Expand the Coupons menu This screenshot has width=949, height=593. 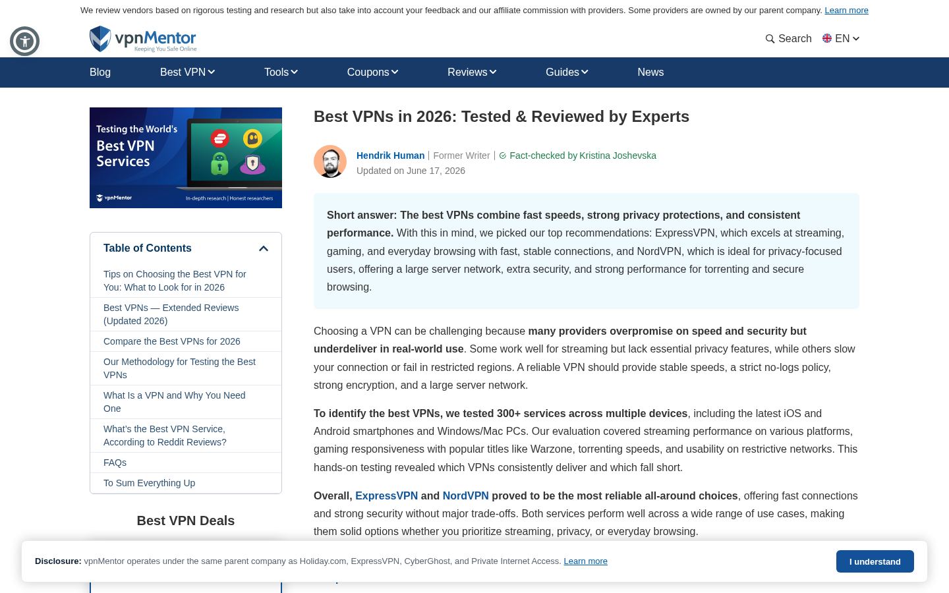pyautogui.click(x=372, y=72)
